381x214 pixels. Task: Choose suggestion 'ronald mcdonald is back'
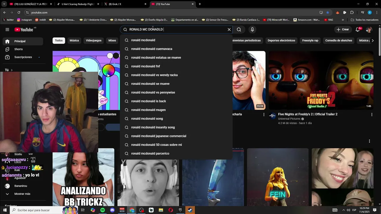[x=176, y=101]
